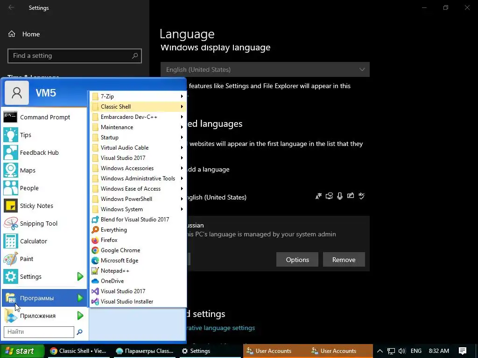This screenshot has width=478, height=358.
Task: Go back with Settings back arrow
Action: (11, 7)
